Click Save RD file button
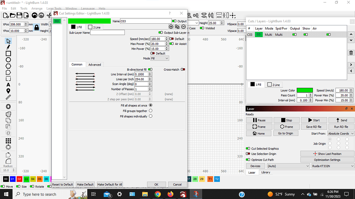This screenshot has width=355, height=199. [313, 127]
